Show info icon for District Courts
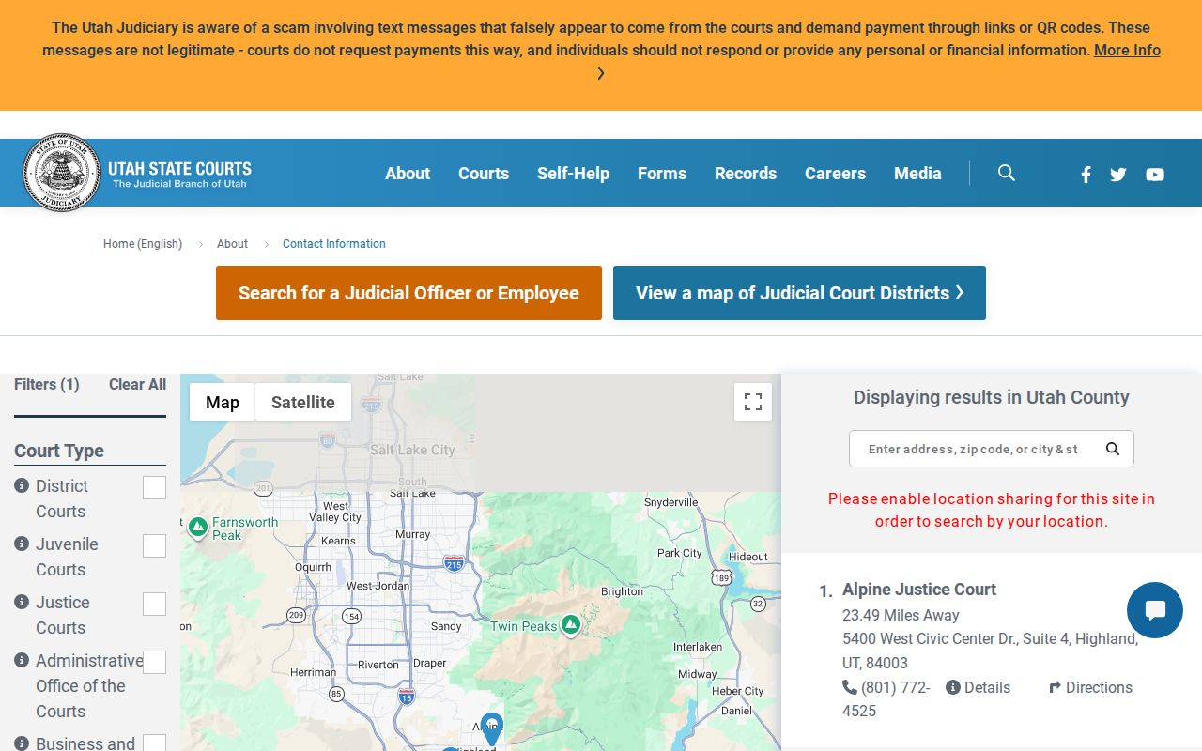 [x=22, y=485]
